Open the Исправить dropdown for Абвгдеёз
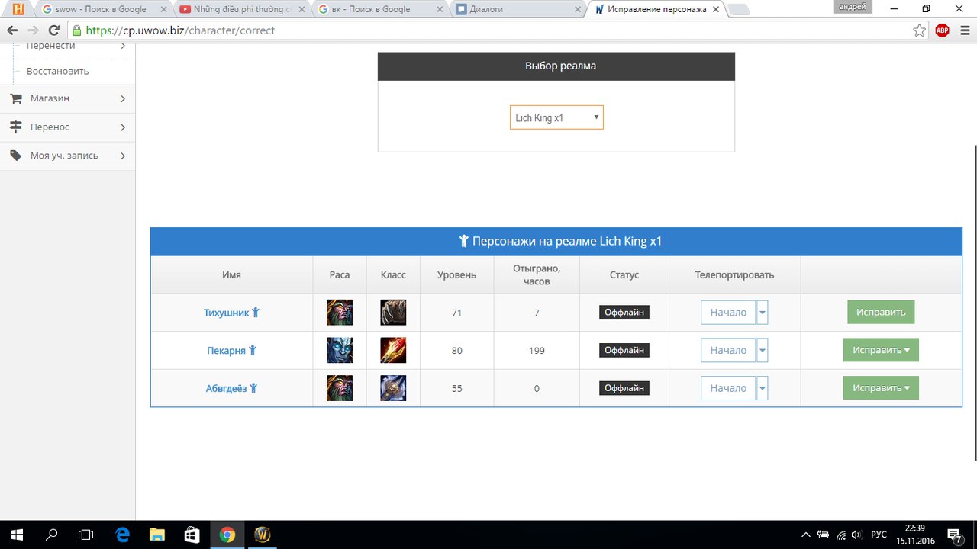The image size is (977, 549). pos(881,388)
